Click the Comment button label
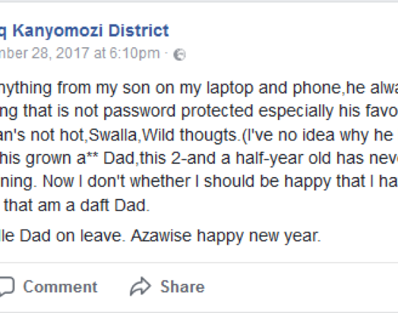The width and height of the screenshot is (398, 313). [60, 286]
